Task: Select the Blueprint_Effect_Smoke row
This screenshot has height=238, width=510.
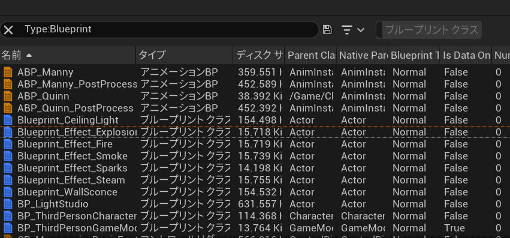Action: point(255,156)
